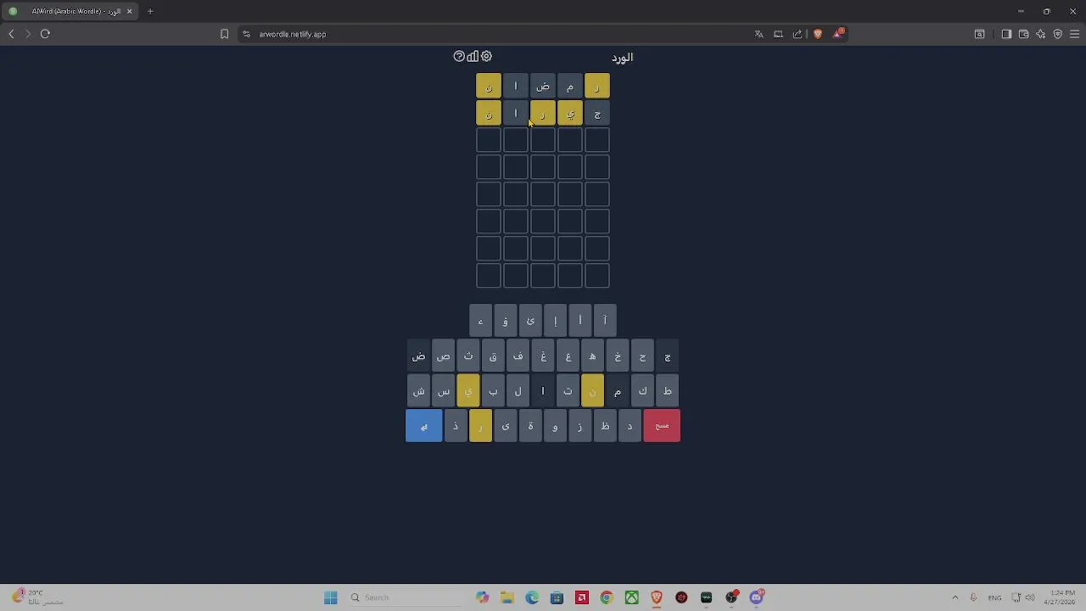Open the Windows Start menu
Image resolution: width=1086 pixels, height=611 pixels.
coord(330,597)
